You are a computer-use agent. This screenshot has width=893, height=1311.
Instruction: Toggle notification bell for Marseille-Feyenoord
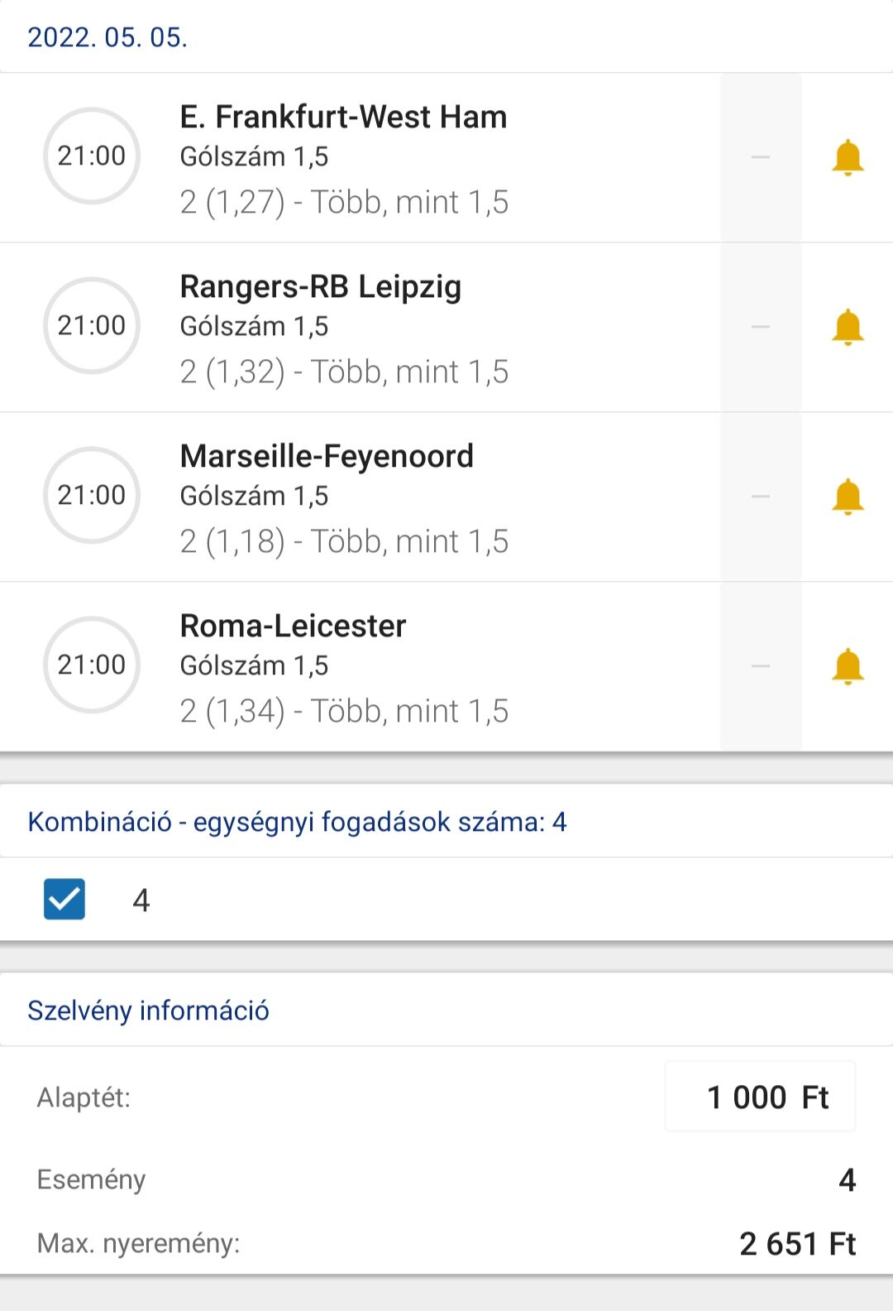(x=848, y=497)
